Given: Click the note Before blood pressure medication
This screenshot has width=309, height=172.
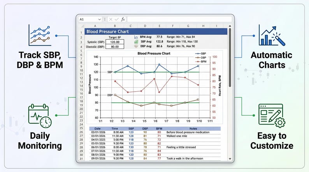Looking at the screenshot, I should [188, 132].
